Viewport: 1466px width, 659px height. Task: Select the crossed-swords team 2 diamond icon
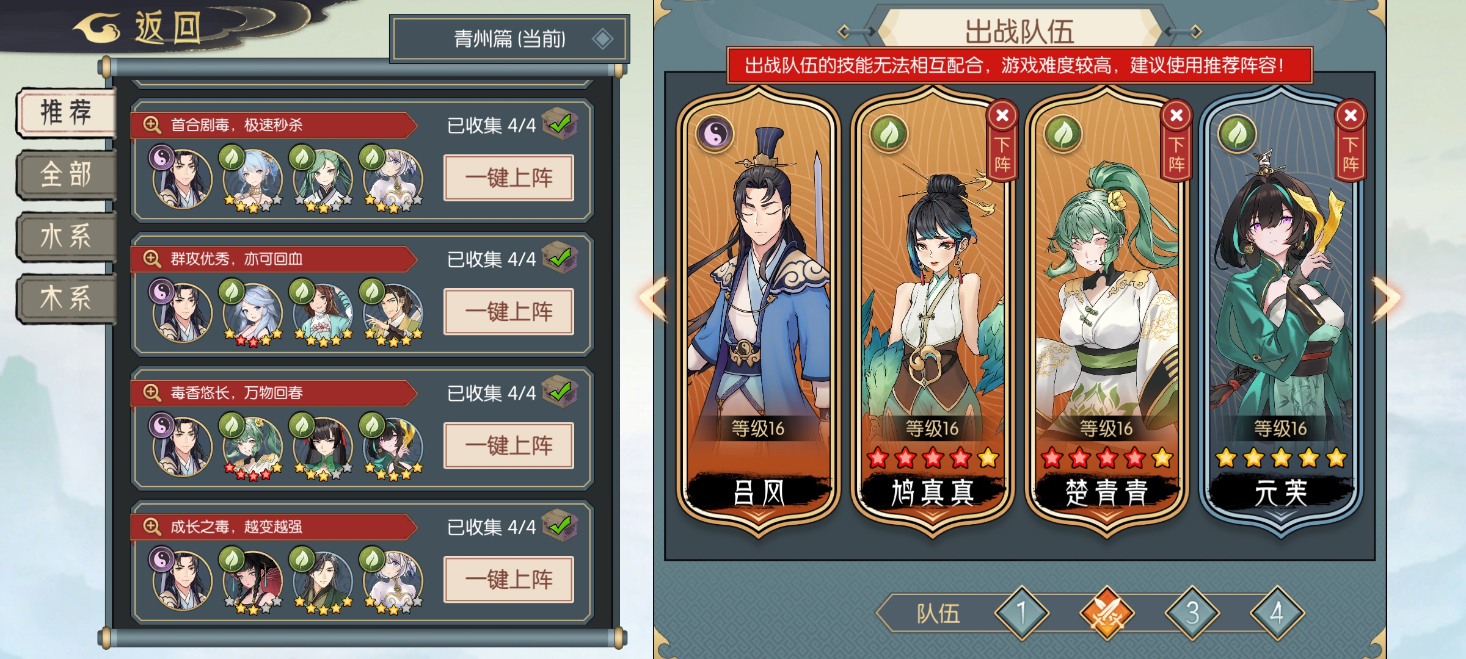coord(1106,613)
